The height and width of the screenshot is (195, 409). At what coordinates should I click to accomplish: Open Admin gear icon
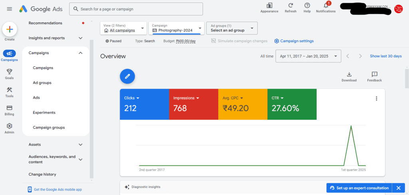pyautogui.click(x=10, y=129)
